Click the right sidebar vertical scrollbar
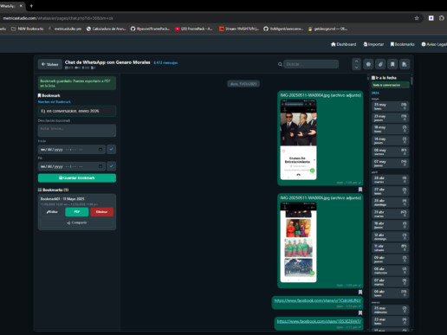This screenshot has width=447, height=335. coord(411,202)
